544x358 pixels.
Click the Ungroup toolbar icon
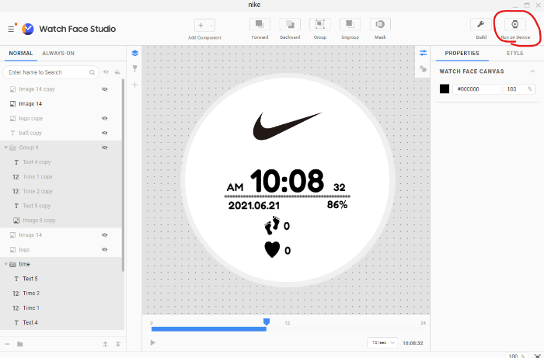click(350, 24)
